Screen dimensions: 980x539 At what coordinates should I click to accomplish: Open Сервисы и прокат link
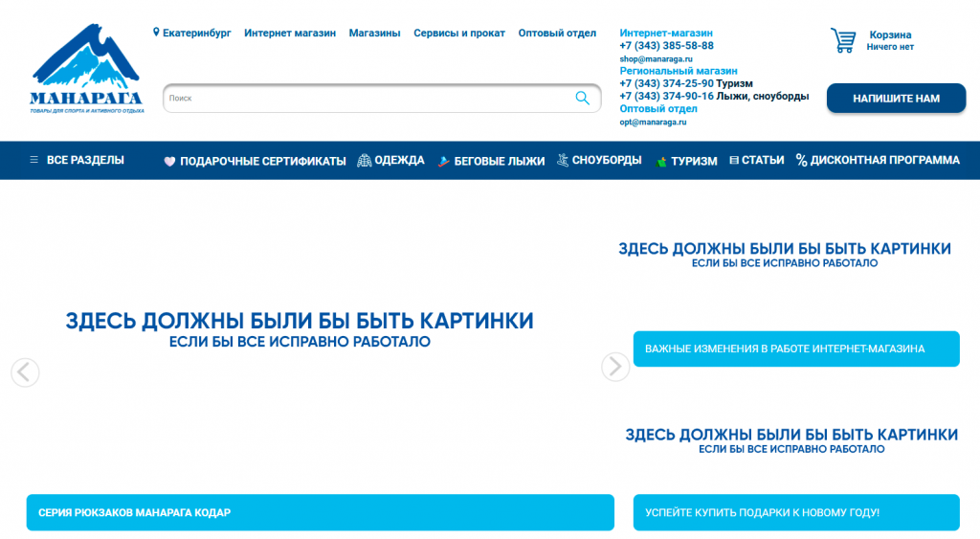[459, 34]
